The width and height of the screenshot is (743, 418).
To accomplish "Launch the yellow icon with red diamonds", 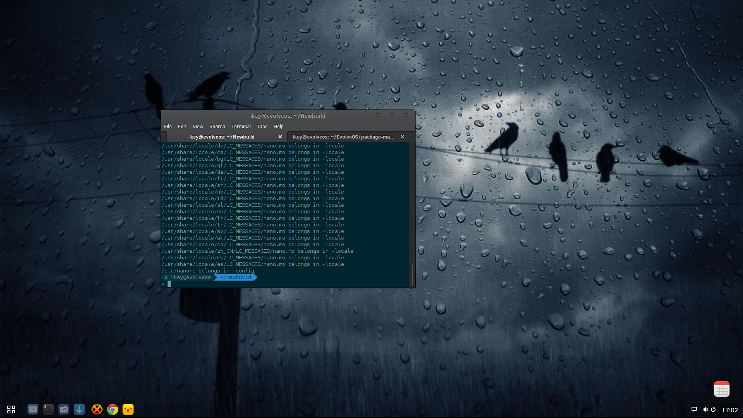I will [128, 409].
